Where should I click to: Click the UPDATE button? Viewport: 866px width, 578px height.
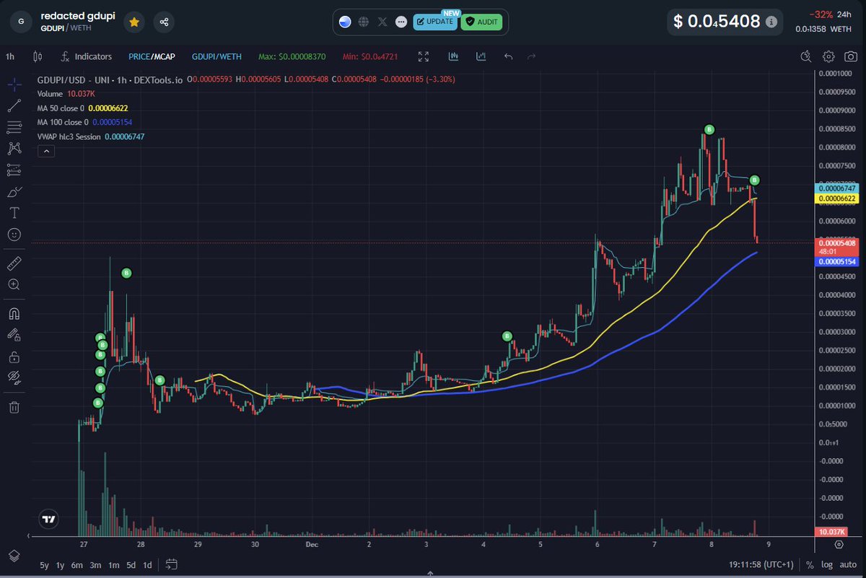[435, 22]
